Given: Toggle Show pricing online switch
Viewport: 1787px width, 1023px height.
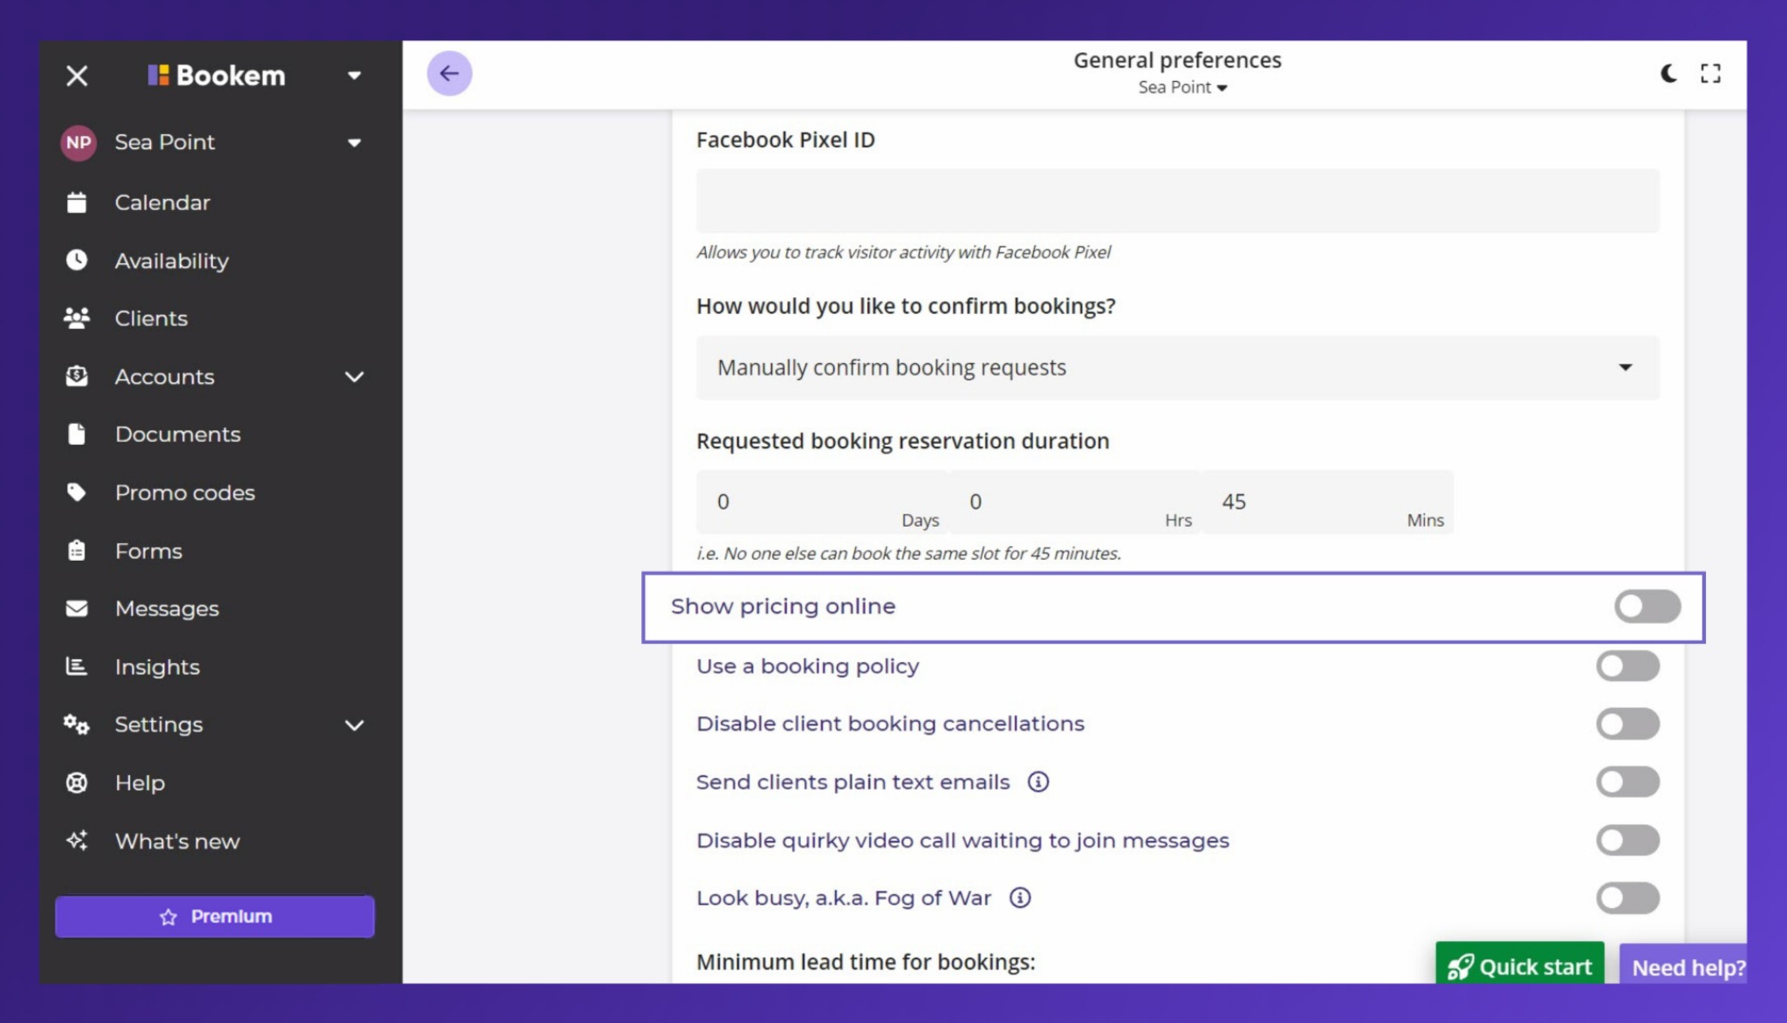Looking at the screenshot, I should click(1647, 606).
